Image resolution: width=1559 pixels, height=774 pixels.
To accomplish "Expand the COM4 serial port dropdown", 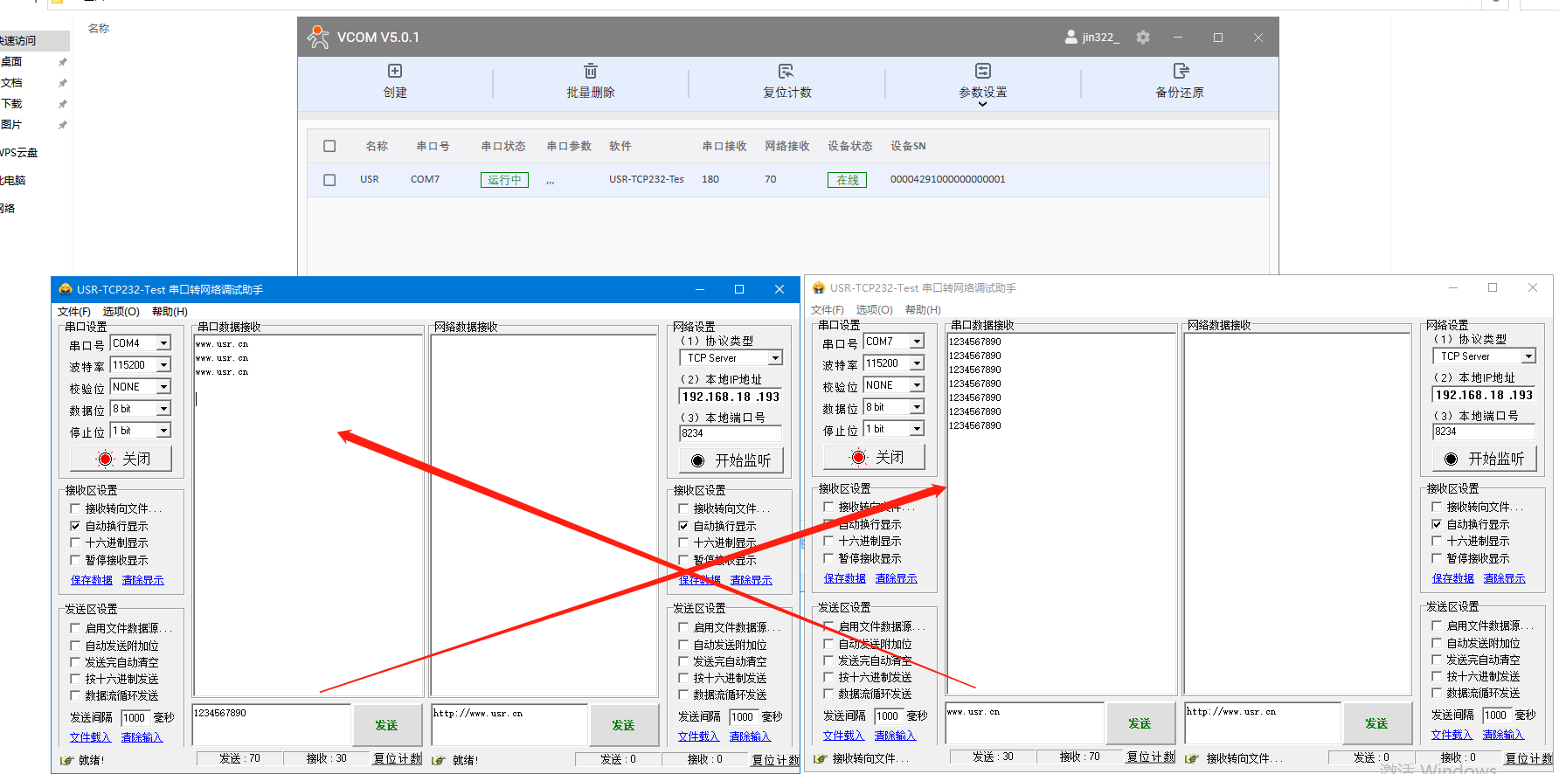I will pos(163,343).
